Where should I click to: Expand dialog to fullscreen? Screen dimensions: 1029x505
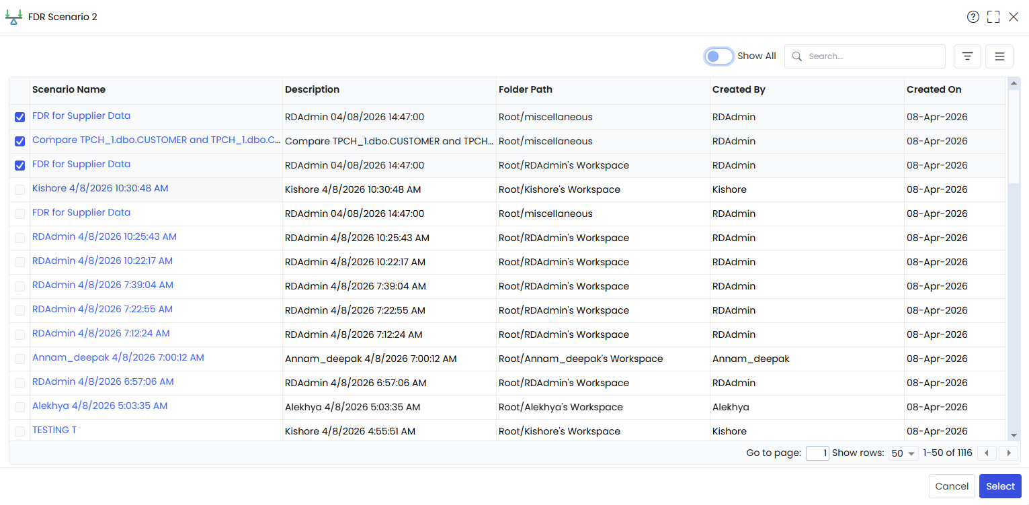click(x=993, y=17)
